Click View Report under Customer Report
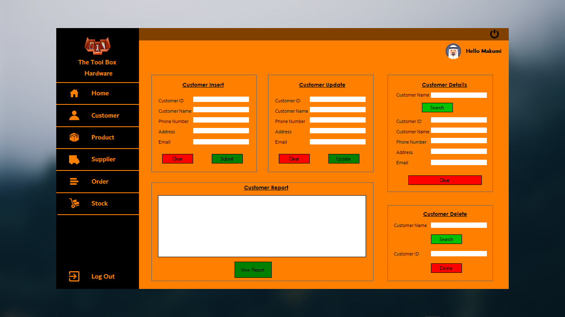The image size is (565, 317). tap(253, 270)
